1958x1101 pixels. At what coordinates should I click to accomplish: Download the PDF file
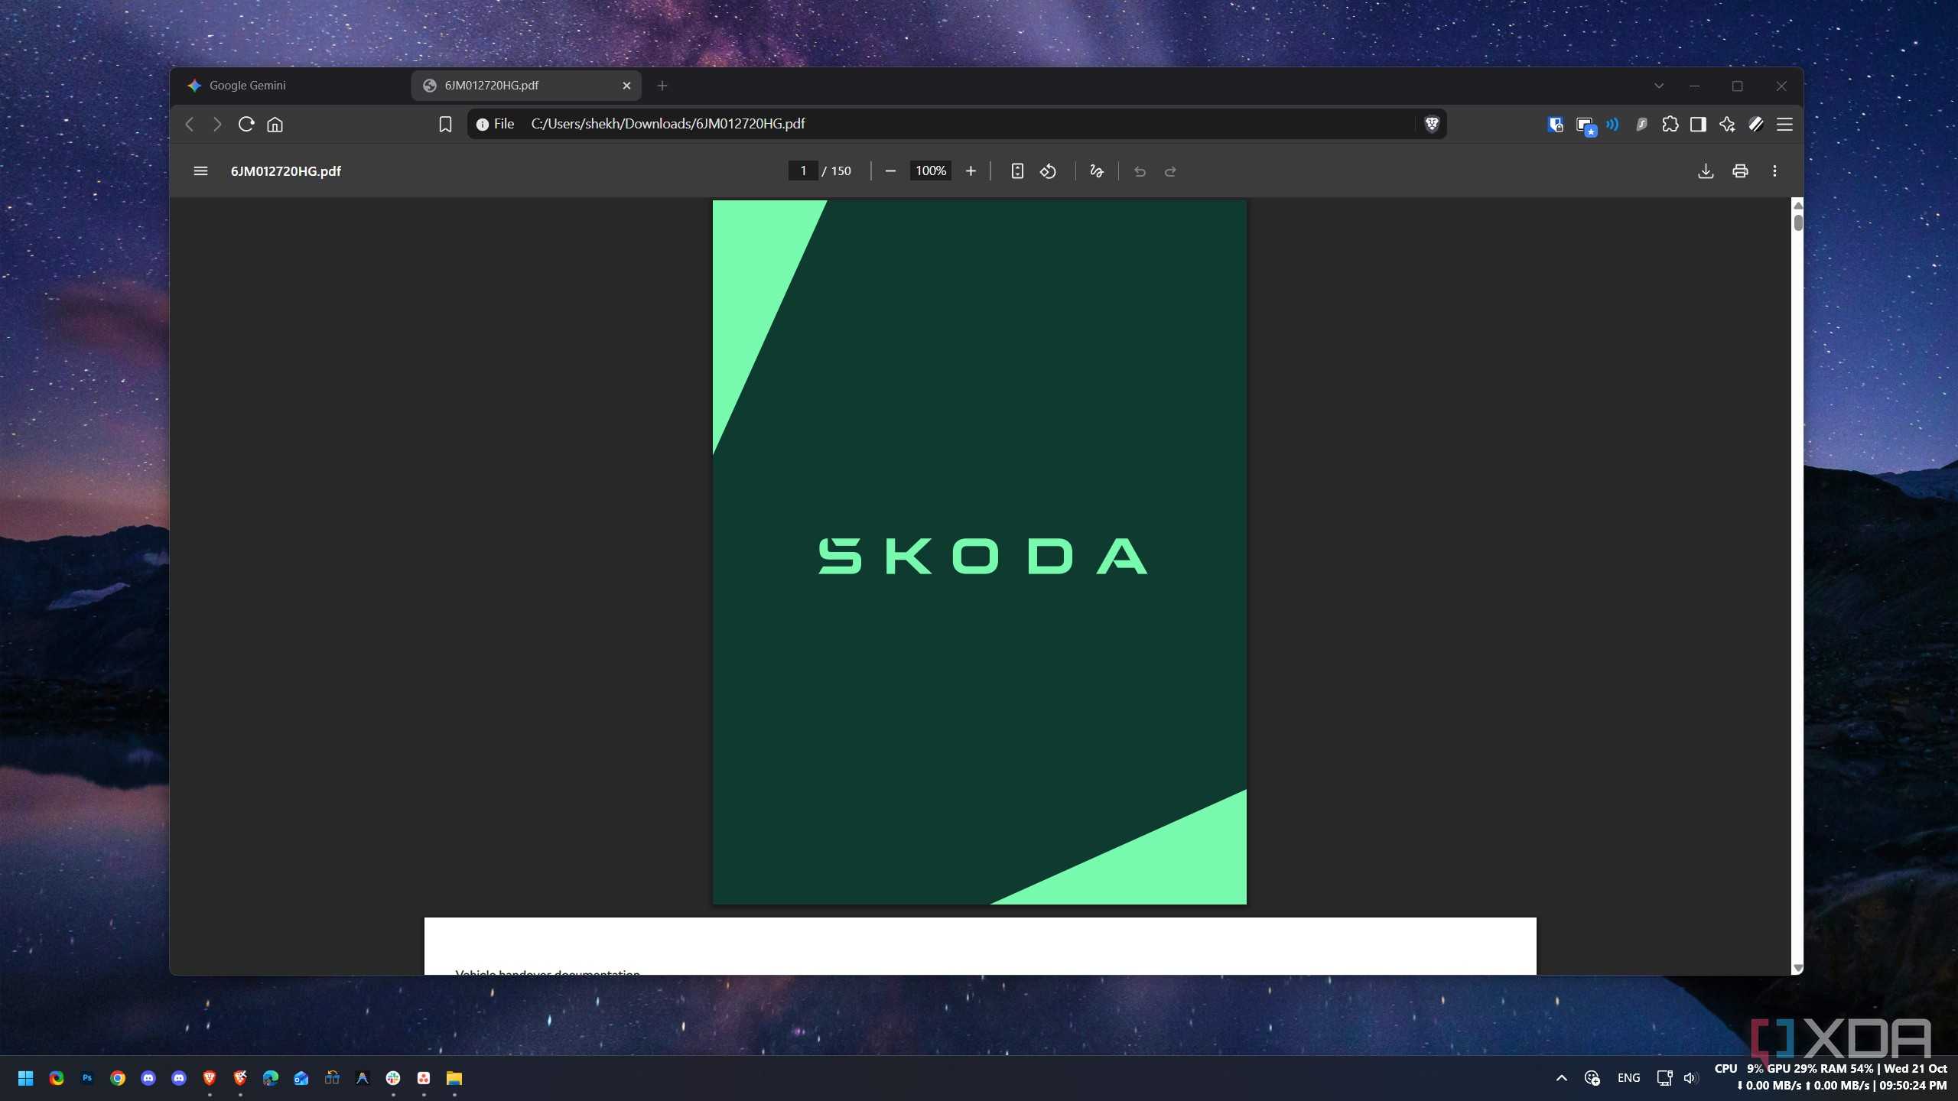(x=1706, y=171)
